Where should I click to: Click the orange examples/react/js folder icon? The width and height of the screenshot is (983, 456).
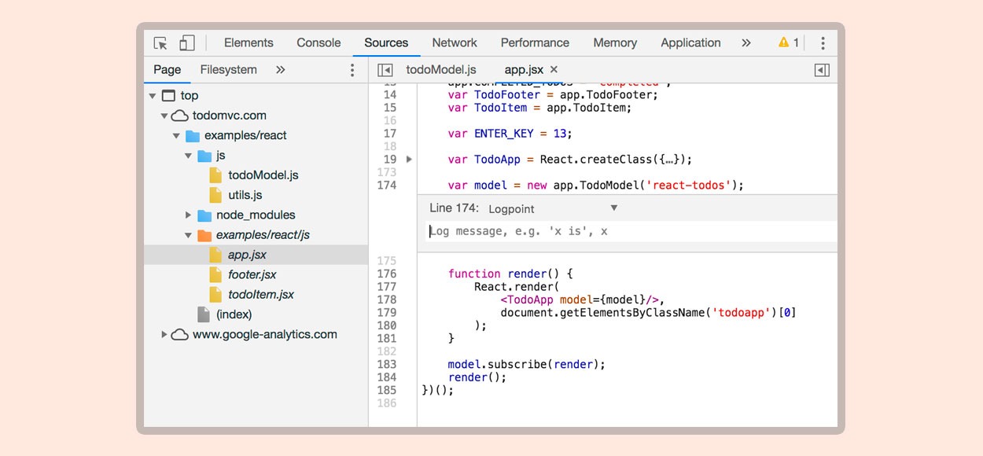pos(204,235)
